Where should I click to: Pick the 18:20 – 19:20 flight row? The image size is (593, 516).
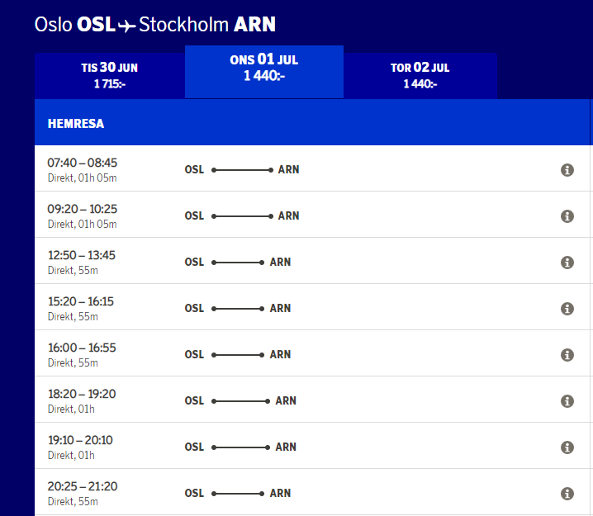tap(82, 394)
